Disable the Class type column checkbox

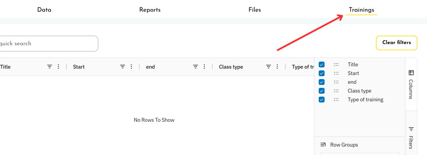pyautogui.click(x=322, y=91)
